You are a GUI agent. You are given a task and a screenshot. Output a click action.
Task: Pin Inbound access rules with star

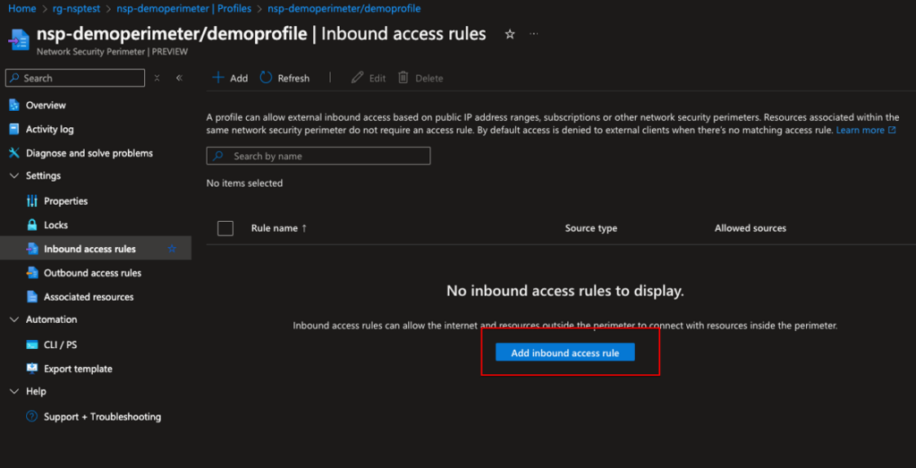pos(173,249)
